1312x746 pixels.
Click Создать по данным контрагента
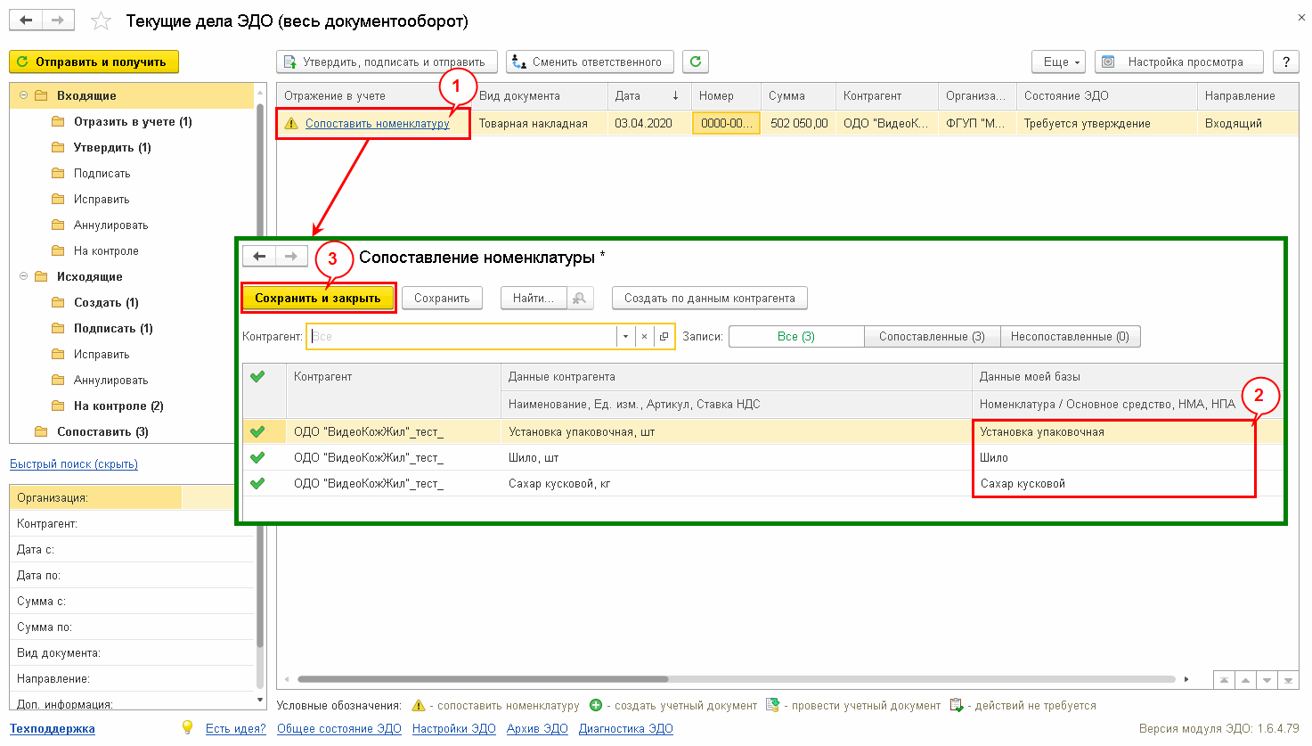tap(710, 298)
